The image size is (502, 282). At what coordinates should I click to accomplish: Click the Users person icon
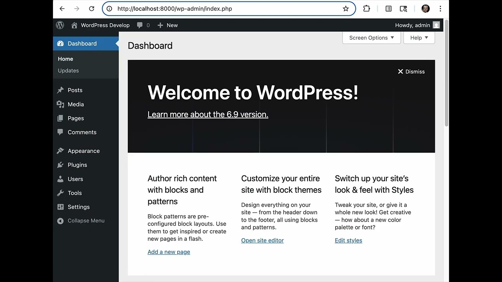click(60, 179)
